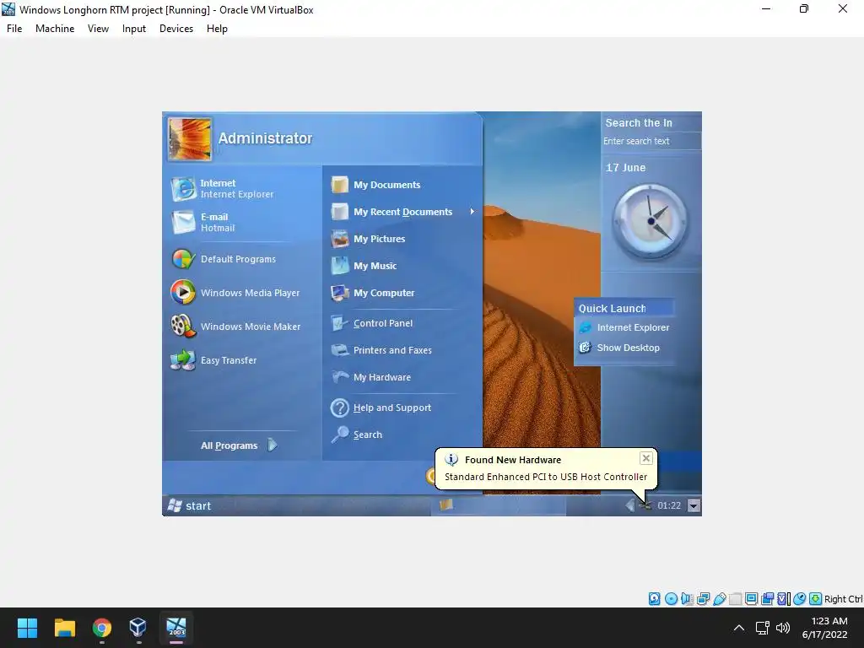Open the VirtualBox View menu
Screen dimensions: 864x648
pyautogui.click(x=98, y=29)
